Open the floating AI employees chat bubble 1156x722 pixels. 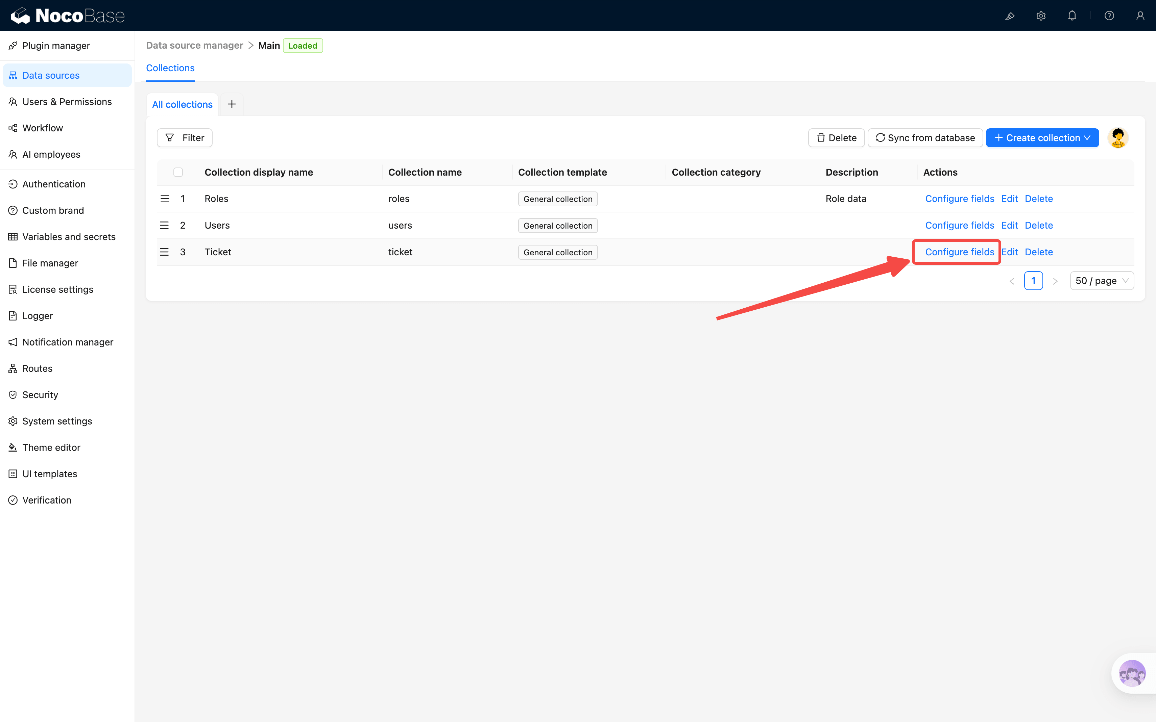[x=1132, y=673]
